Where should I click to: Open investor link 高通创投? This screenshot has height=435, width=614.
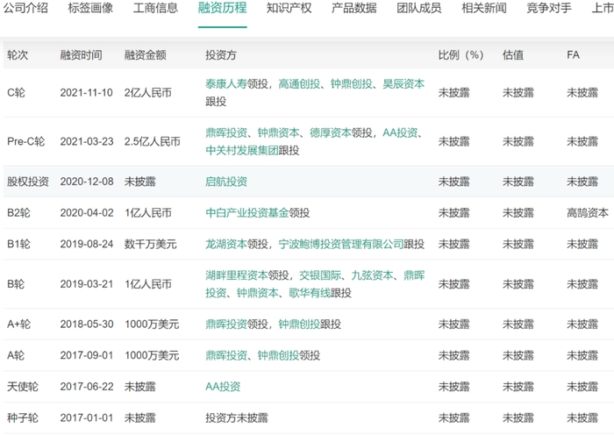pos(300,84)
